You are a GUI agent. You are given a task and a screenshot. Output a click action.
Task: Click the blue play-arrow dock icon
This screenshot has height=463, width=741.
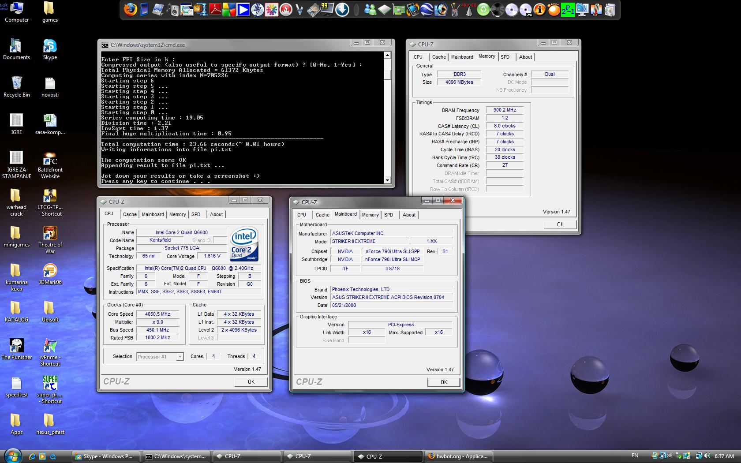coord(243,9)
